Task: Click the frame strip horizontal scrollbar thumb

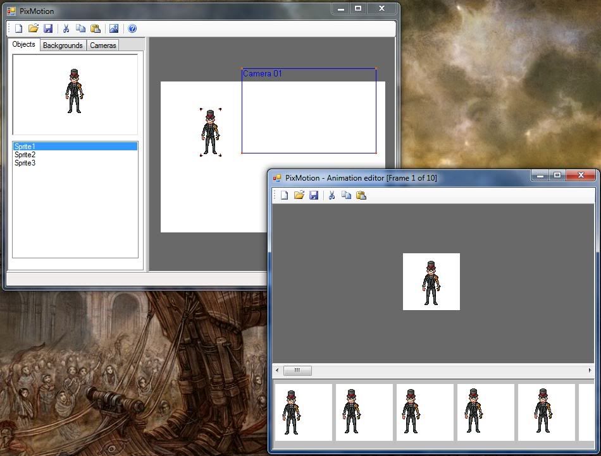Action: click(x=297, y=371)
